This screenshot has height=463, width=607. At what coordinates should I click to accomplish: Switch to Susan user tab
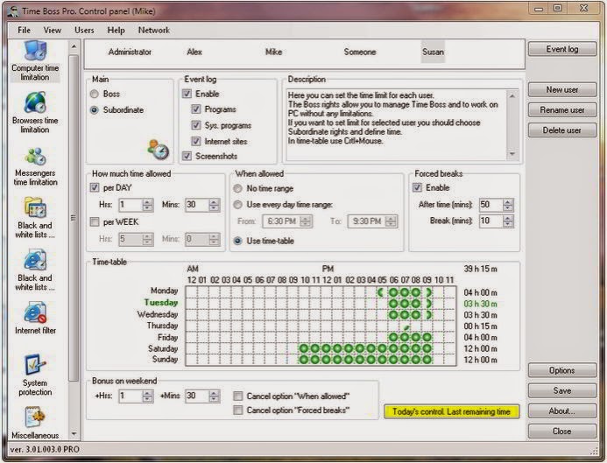click(433, 52)
